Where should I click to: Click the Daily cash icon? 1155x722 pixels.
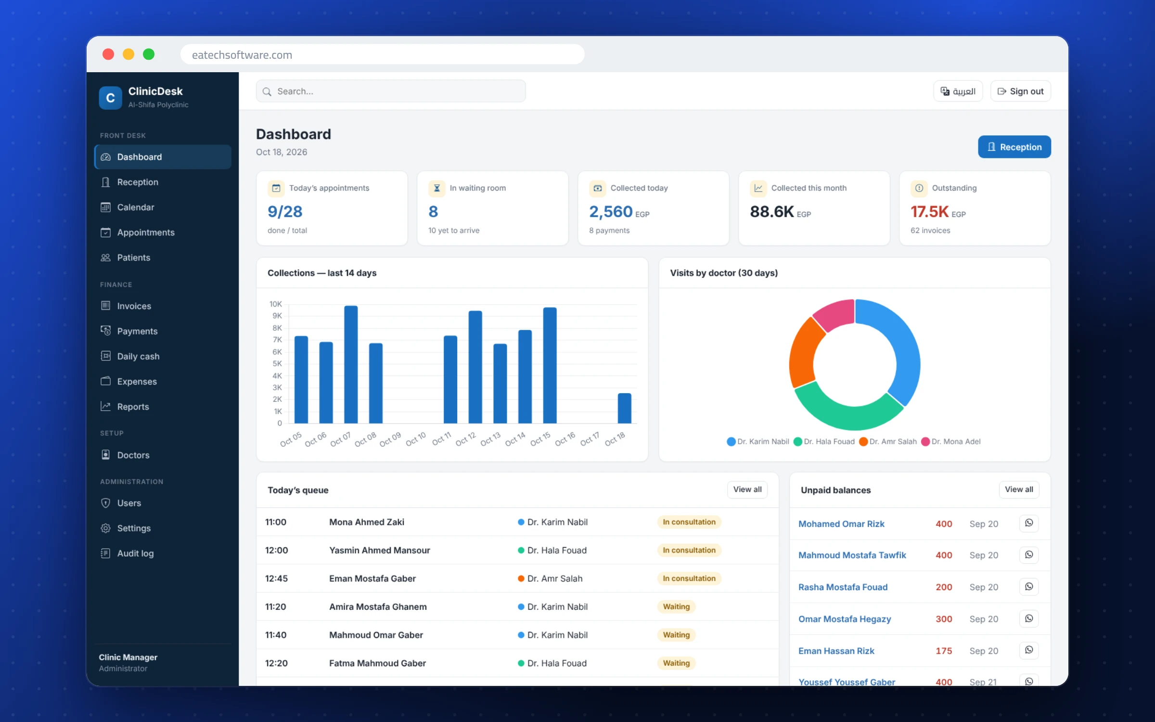pyautogui.click(x=105, y=356)
